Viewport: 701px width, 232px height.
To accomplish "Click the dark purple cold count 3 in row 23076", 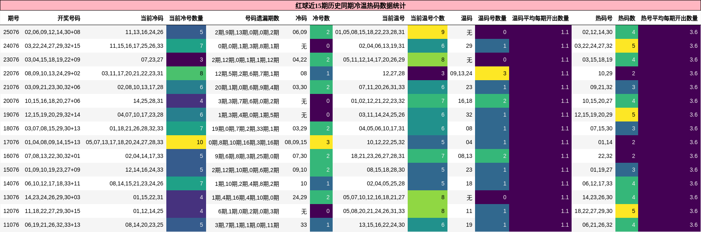I will click(x=186, y=60).
